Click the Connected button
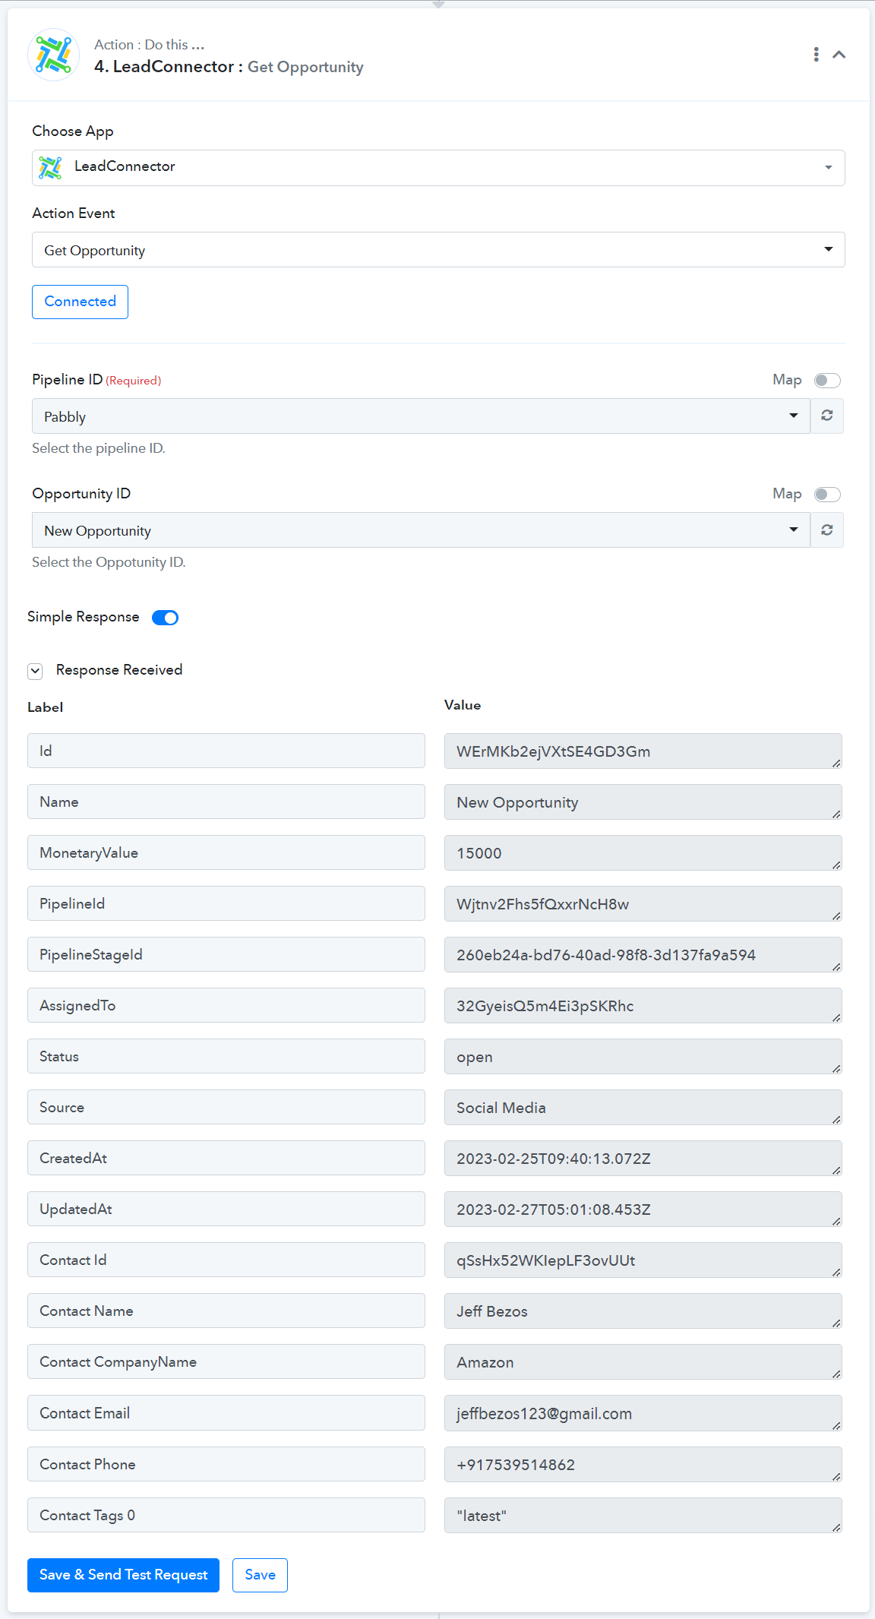The width and height of the screenshot is (875, 1619). (80, 302)
